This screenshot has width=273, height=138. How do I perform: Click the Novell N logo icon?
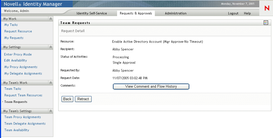coord(267,8)
